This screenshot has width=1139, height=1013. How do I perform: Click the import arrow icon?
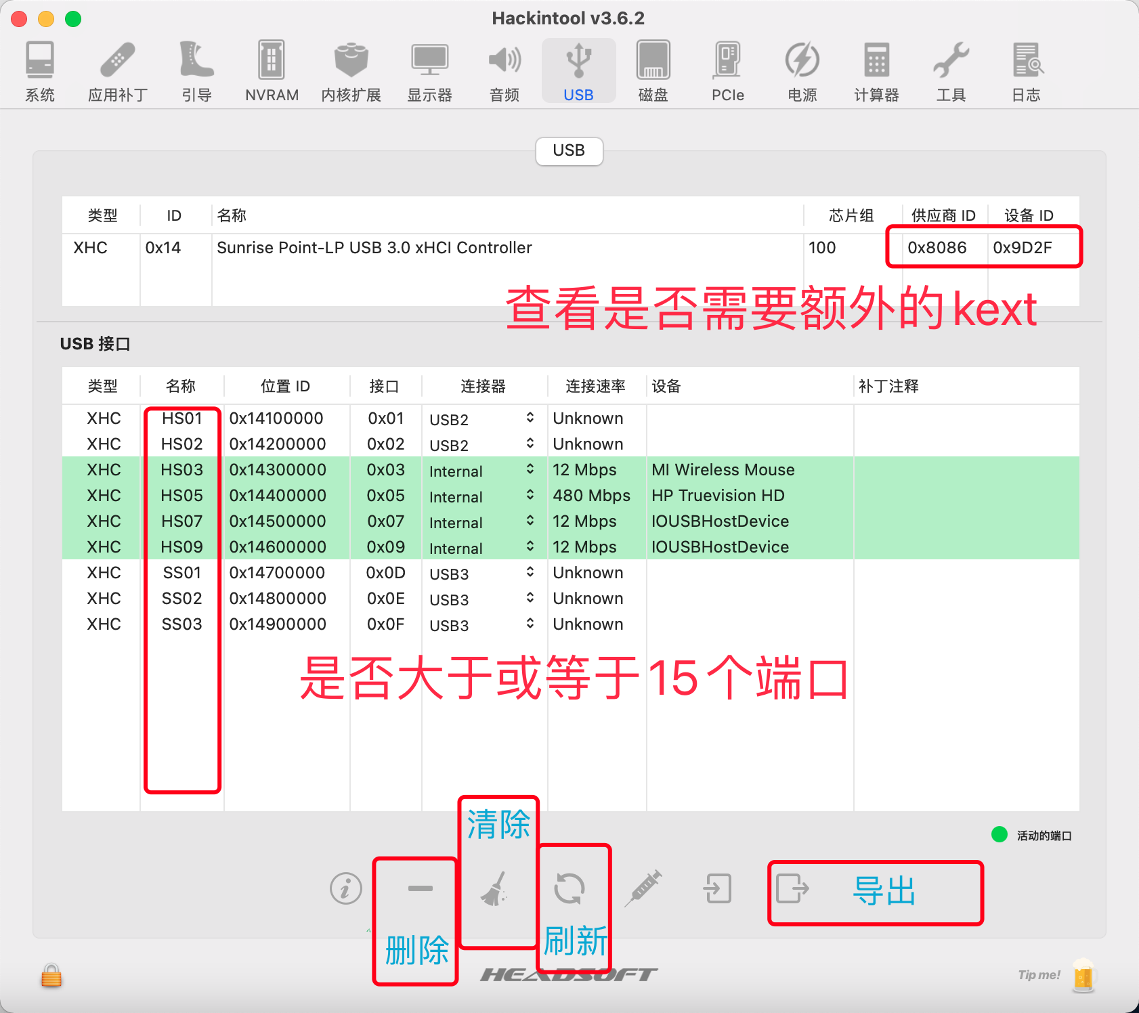(x=717, y=888)
